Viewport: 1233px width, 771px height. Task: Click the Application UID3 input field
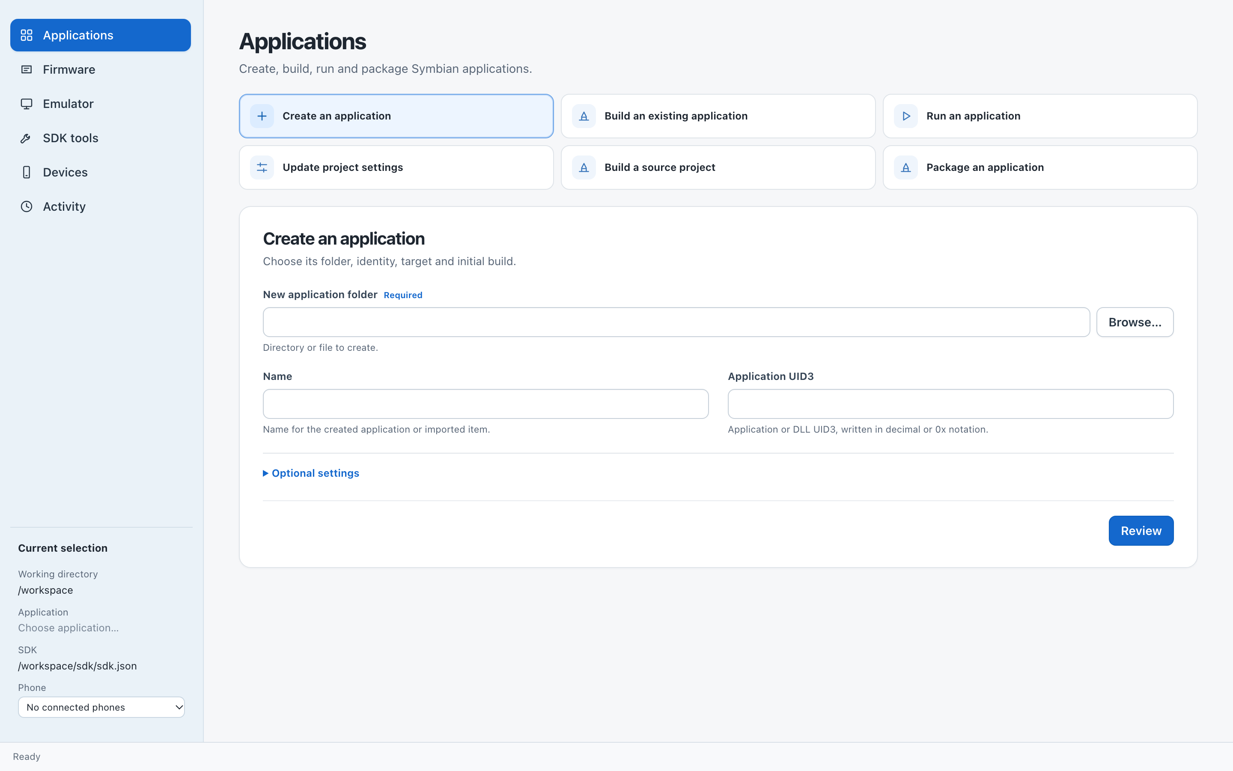(950, 404)
